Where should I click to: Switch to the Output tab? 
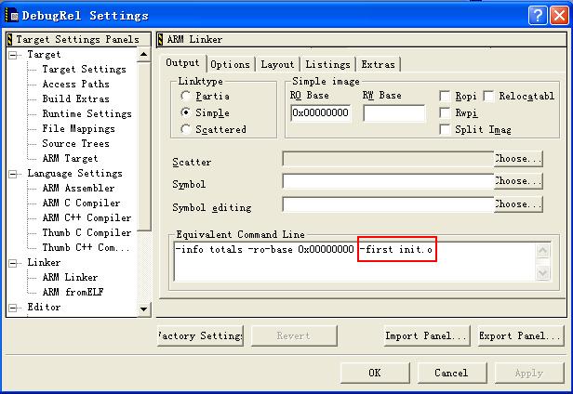coord(182,63)
